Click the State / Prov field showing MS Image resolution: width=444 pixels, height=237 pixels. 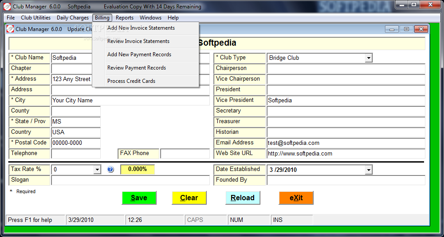click(76, 122)
